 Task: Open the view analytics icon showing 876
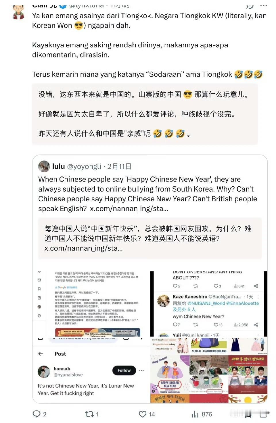[x=195, y=414]
